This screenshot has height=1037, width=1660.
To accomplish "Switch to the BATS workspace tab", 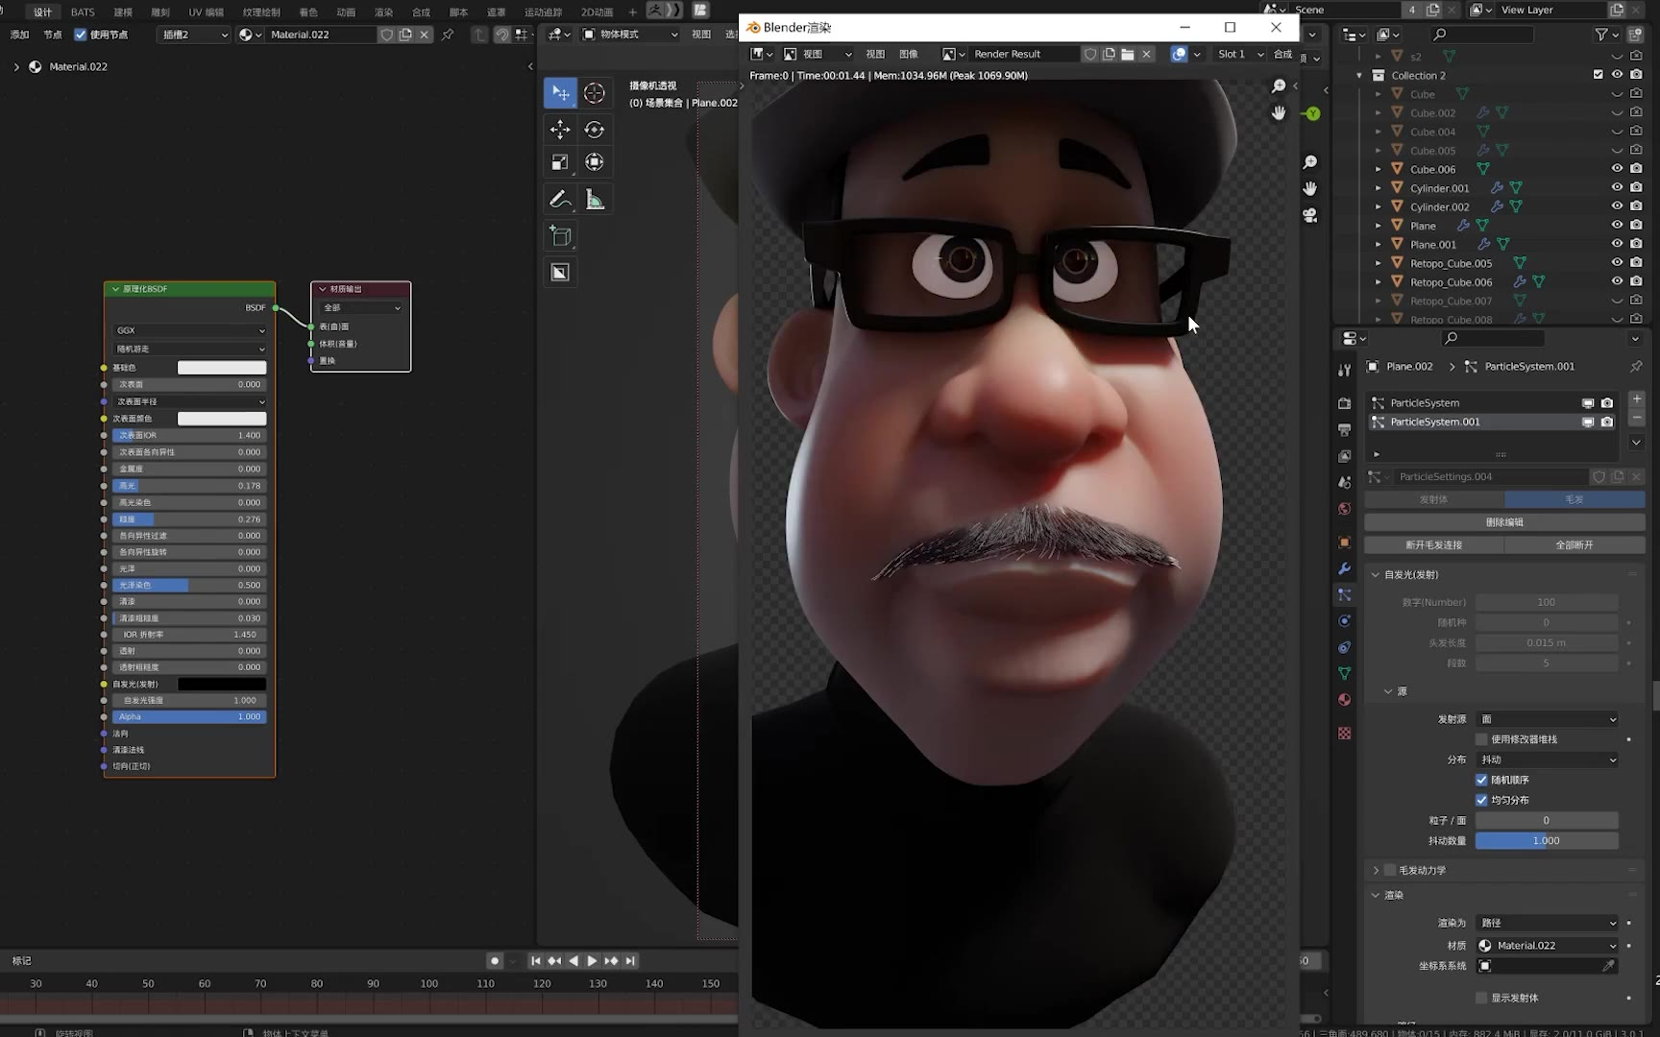I will 83,12.
